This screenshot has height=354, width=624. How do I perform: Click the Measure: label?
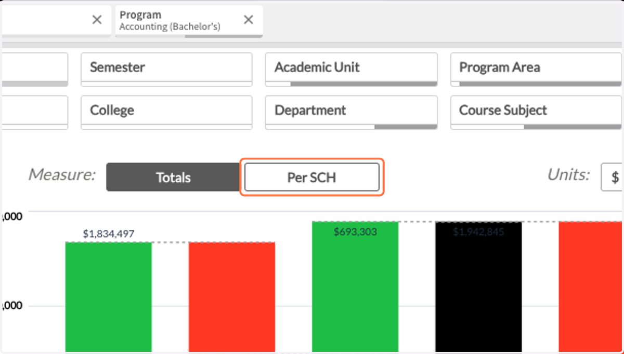pyautogui.click(x=62, y=175)
